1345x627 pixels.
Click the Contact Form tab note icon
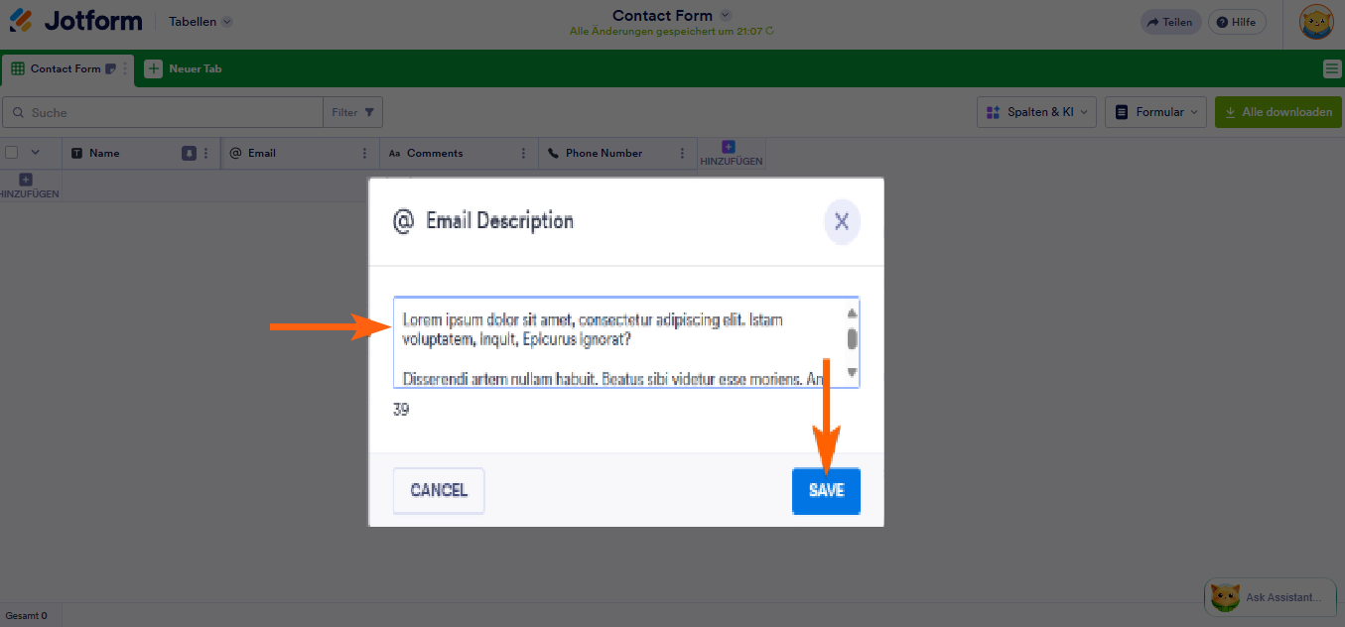pyautogui.click(x=110, y=69)
